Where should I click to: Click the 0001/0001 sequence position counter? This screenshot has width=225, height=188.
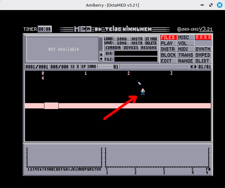click(x=37, y=67)
